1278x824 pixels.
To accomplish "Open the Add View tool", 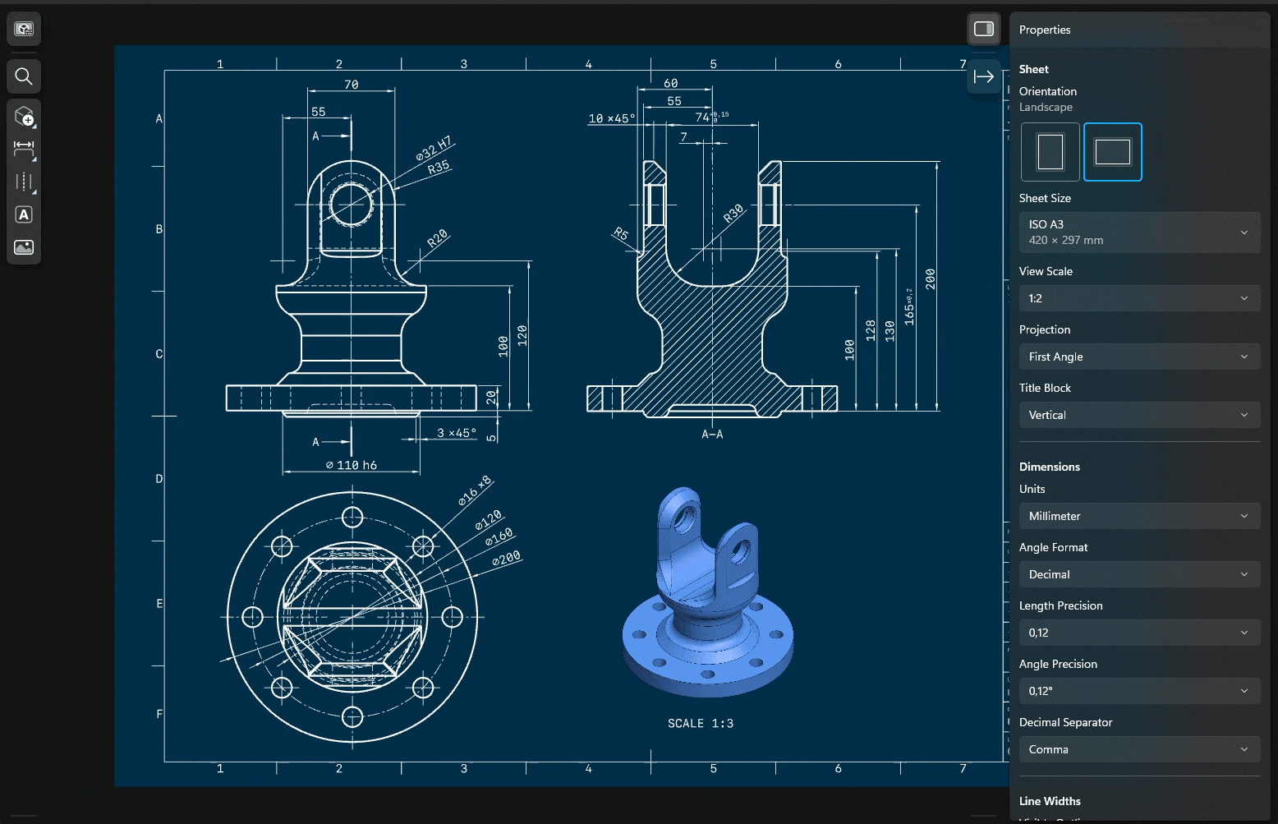I will point(23,116).
